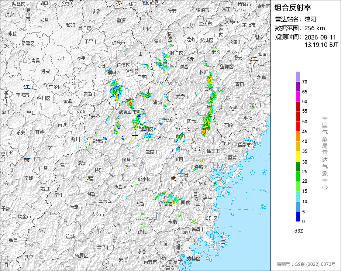Select the 黎川 label
The width and height of the screenshot is (341, 271).
coord(75,140)
